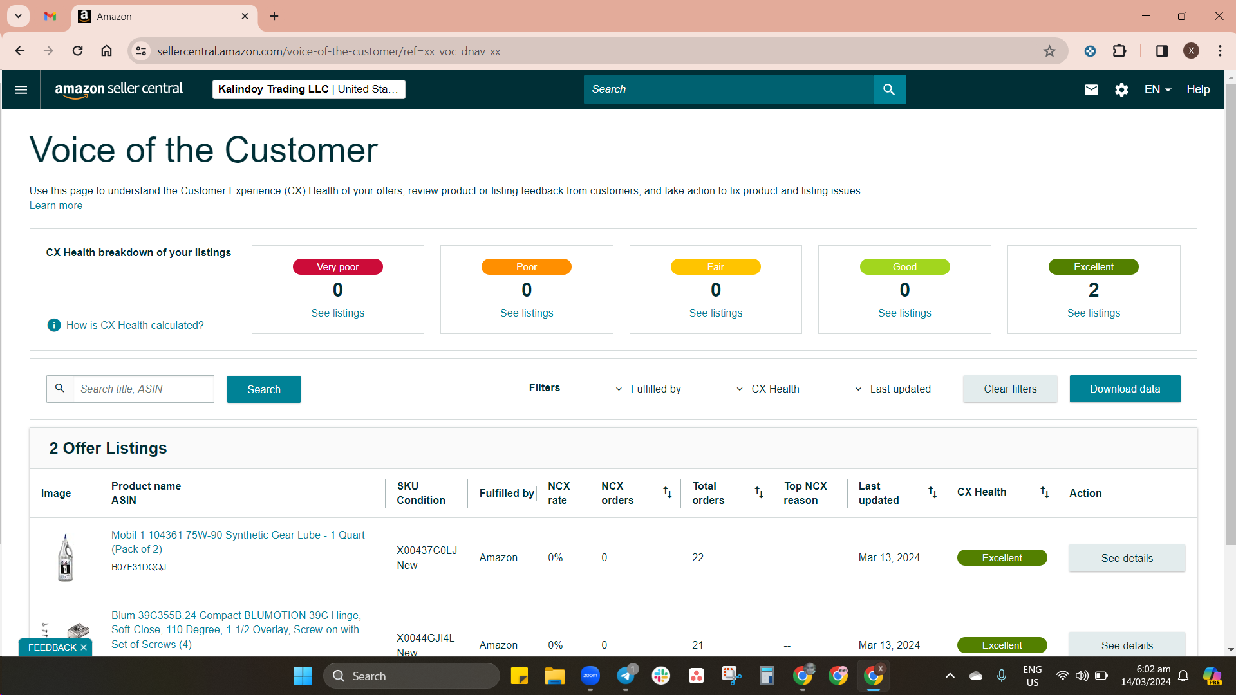
Task: Show hidden system tray icons
Action: [x=950, y=676]
